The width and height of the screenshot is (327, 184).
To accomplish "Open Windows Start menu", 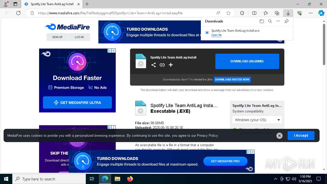I will 6,179.
